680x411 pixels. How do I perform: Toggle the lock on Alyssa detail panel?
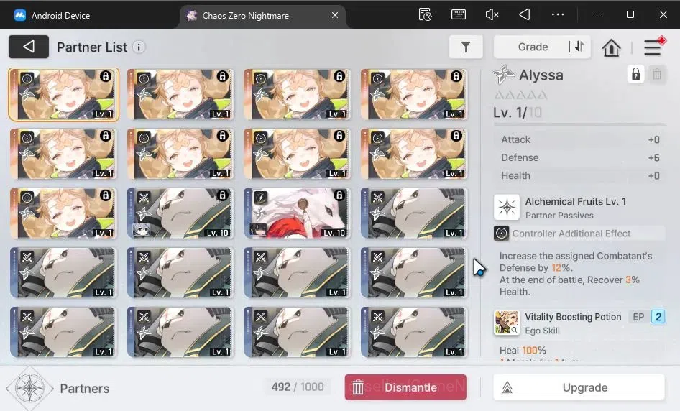(635, 75)
